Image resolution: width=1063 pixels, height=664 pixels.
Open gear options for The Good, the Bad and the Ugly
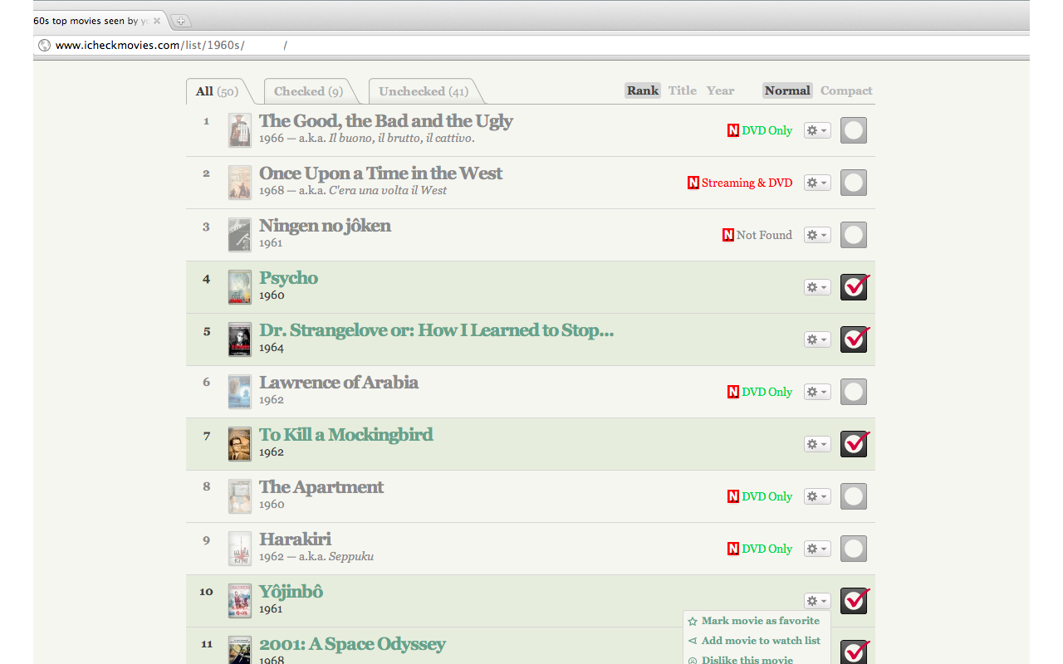(817, 130)
